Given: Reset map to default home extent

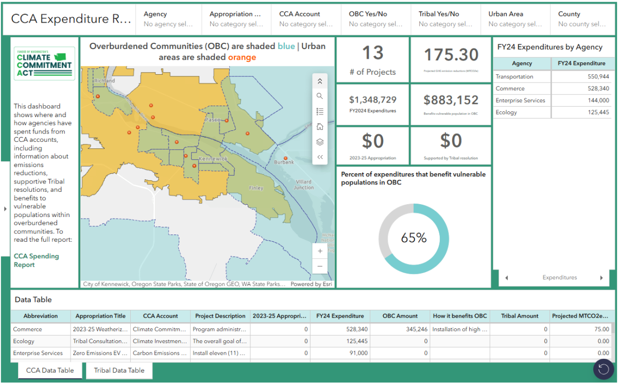Looking at the screenshot, I should pos(320,127).
